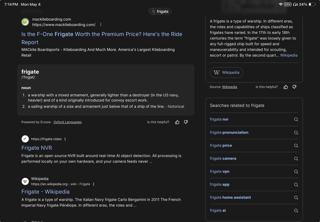Click the mackiteboarding.com URL text
320x222 pixels.
pyautogui.click(x=64, y=25)
